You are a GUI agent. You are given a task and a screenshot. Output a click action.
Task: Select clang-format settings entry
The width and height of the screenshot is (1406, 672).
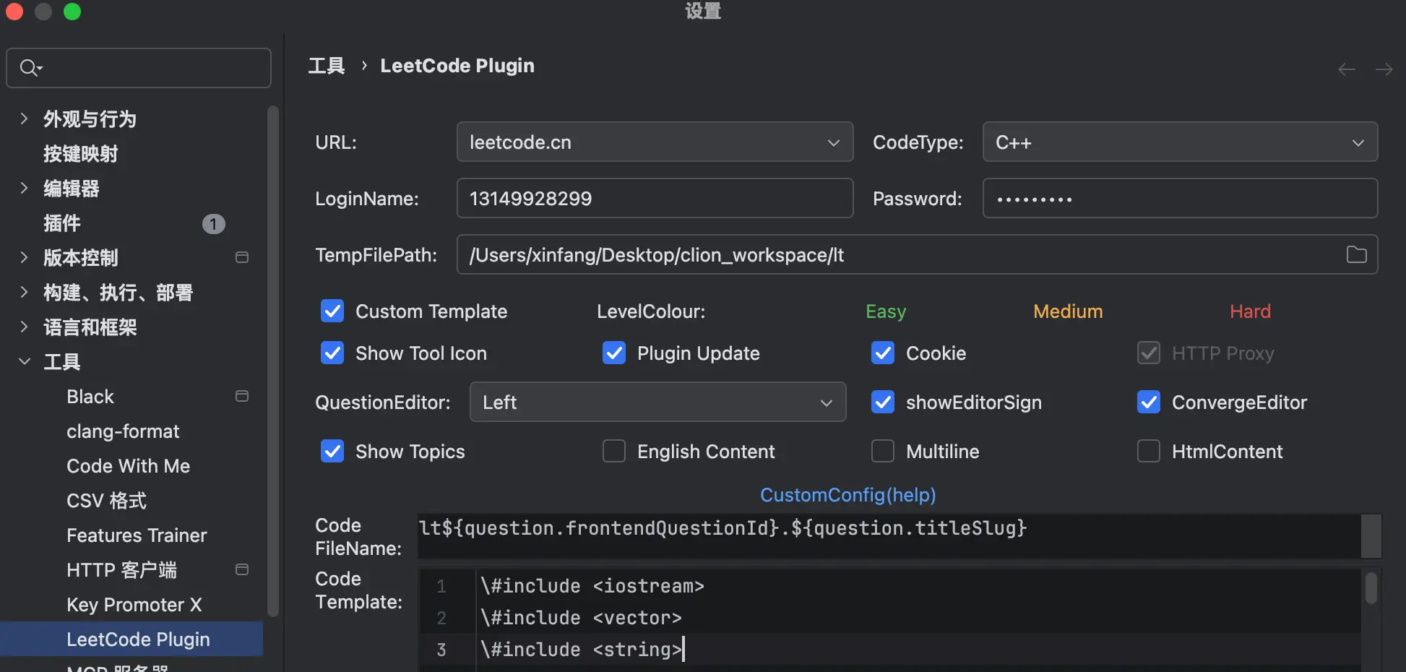[x=123, y=431]
